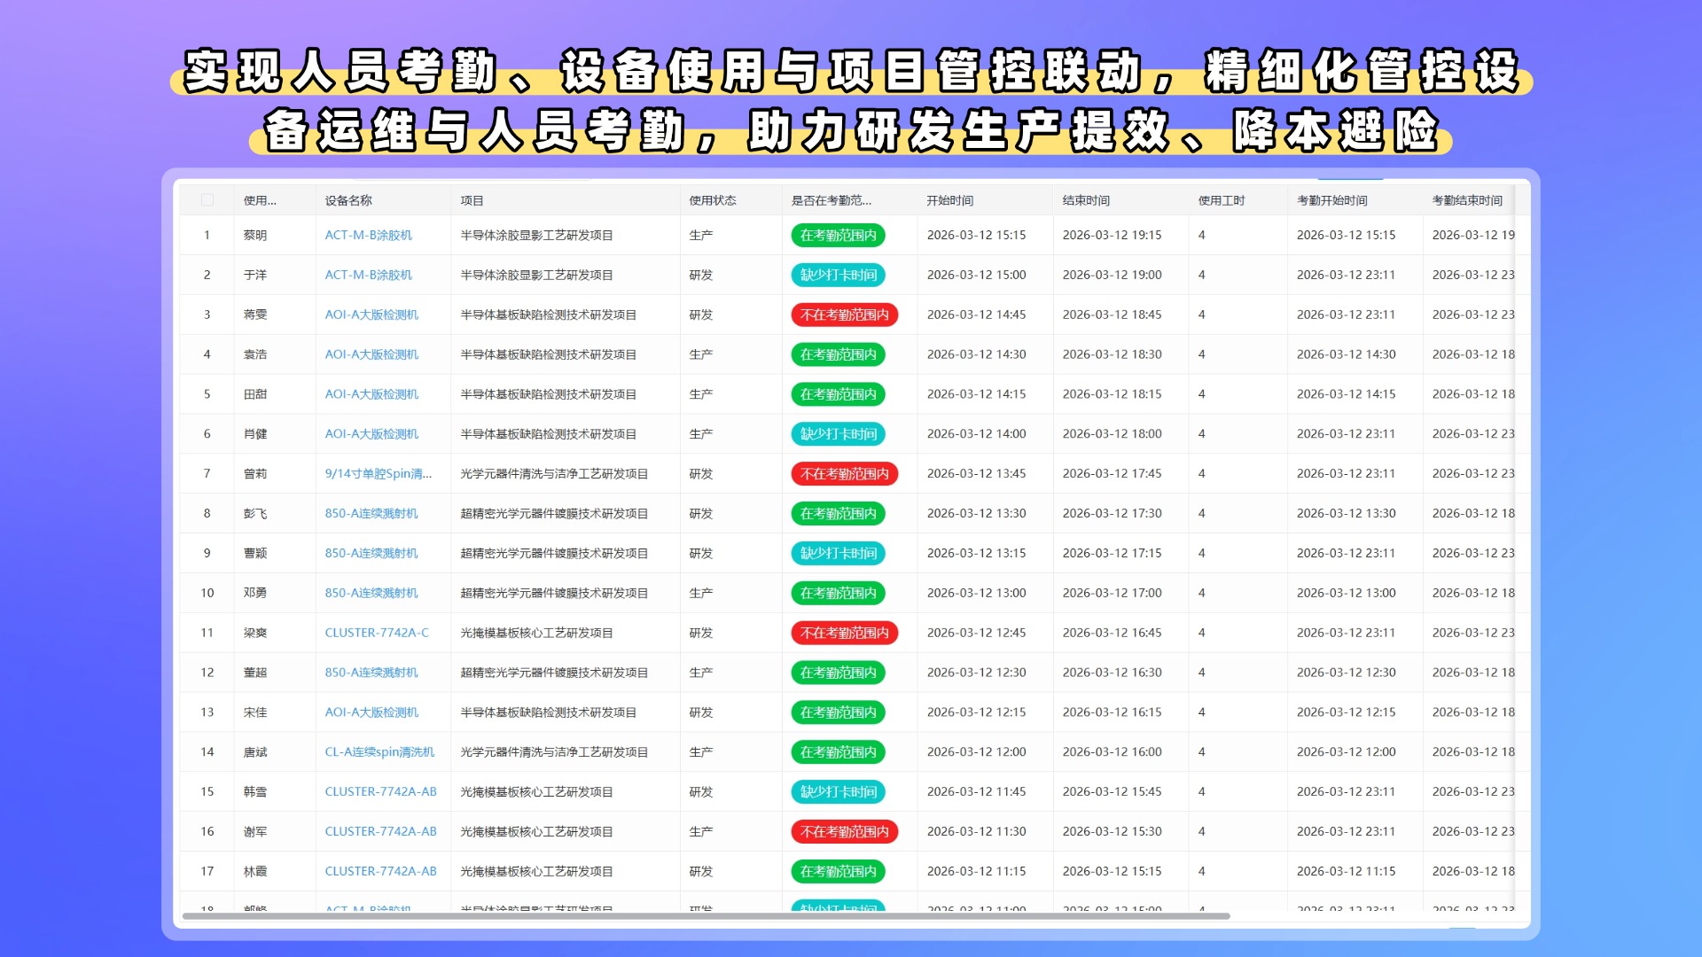This screenshot has width=1702, height=957.
Task: Click the 考勤开始时间 column header
Action: pyautogui.click(x=1331, y=200)
